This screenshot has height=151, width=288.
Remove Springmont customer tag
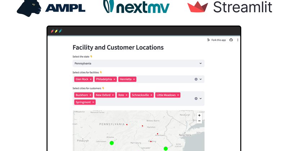tap(93, 102)
